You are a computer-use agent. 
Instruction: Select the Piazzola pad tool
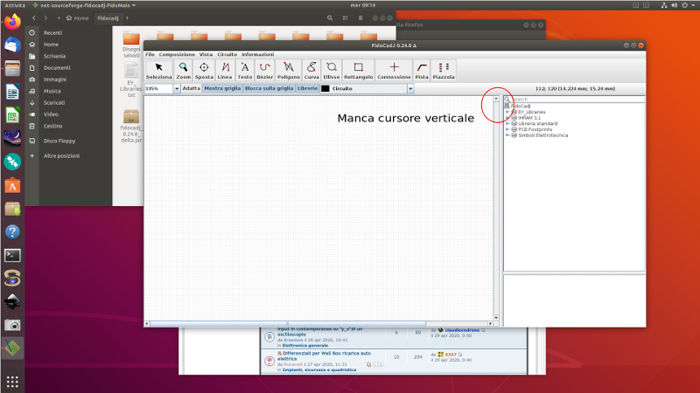(444, 70)
